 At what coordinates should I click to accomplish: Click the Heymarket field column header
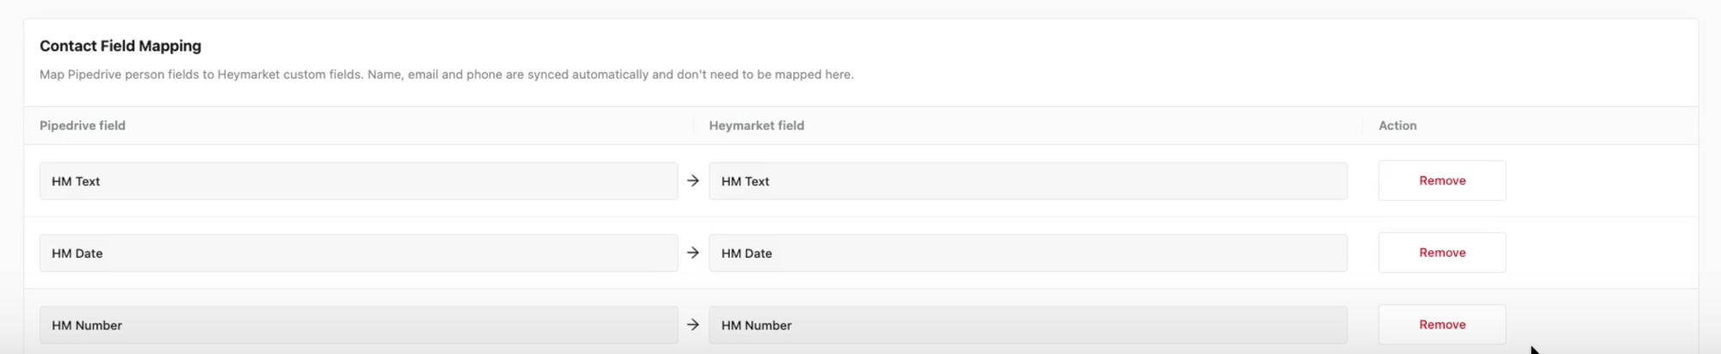point(756,125)
